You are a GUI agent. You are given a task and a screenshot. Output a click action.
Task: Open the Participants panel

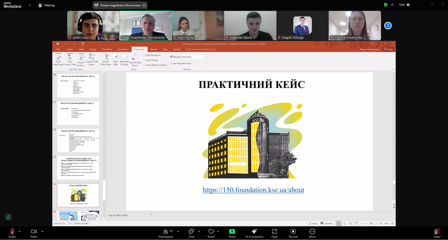166,233
